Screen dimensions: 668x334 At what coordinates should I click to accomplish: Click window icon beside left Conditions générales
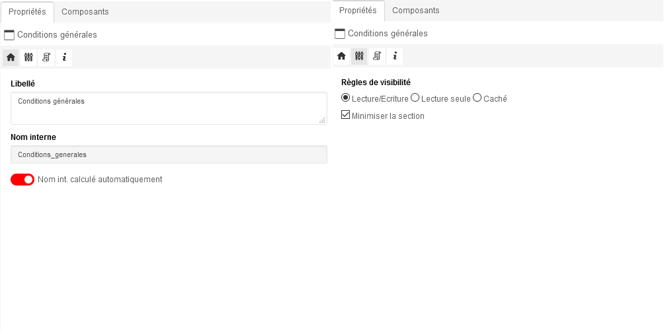9,35
